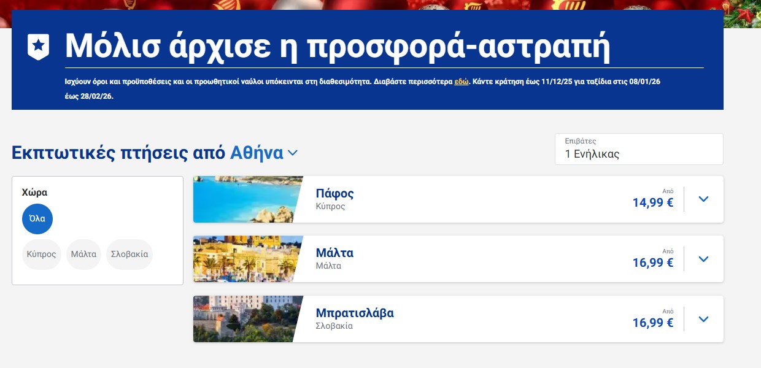
Task: Click the Μπρατισλάβα destination name
Action: click(354, 313)
